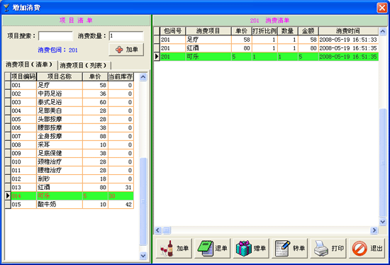Click consumption list vertical scrollbar thumb
Image resolution: width=390 pixels, height=265 pixels.
pos(382,163)
